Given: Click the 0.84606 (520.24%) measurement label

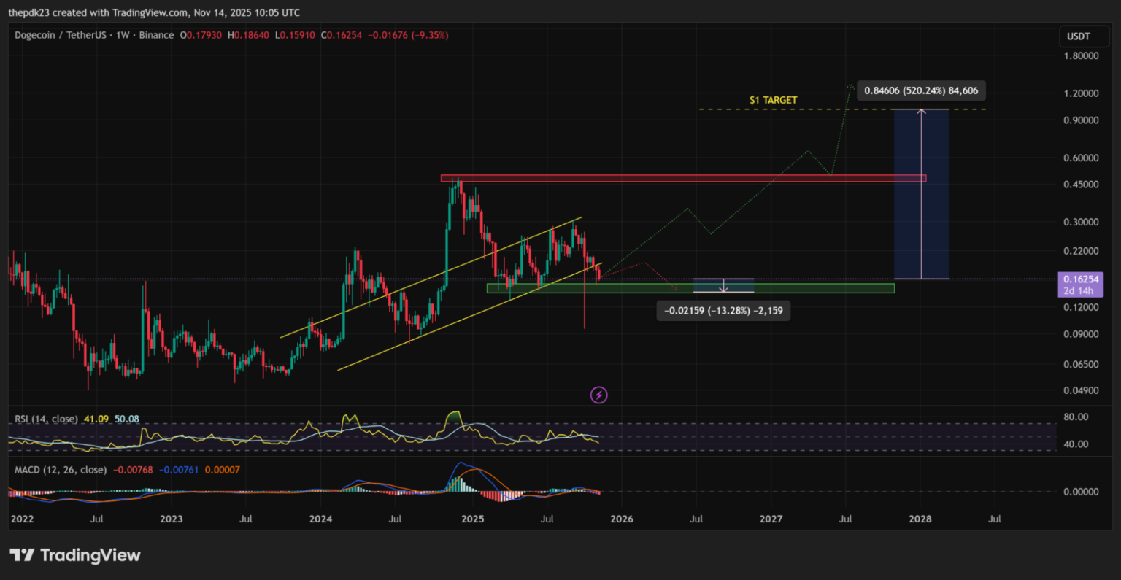Looking at the screenshot, I should [x=921, y=90].
